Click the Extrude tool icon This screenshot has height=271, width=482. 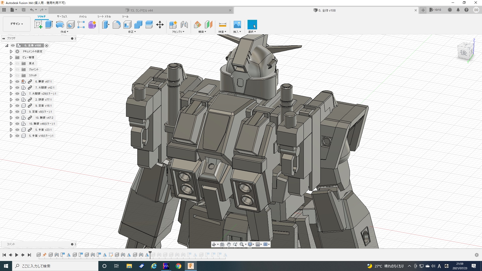point(49,25)
